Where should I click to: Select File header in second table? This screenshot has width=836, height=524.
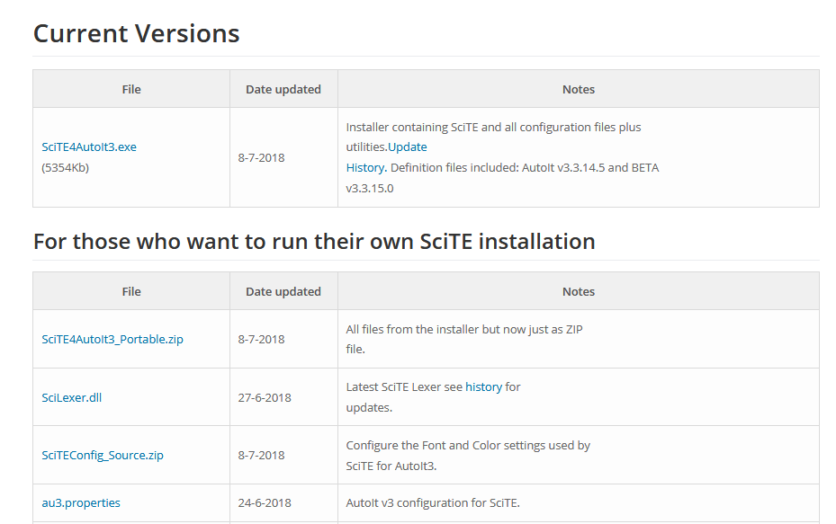[x=131, y=292]
